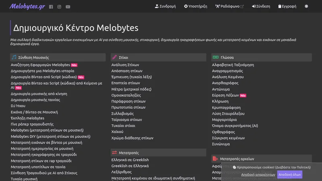The height and width of the screenshot is (181, 322).
Task: Open the Instagram icon in header
Action: pyautogui.click(x=59, y=7)
